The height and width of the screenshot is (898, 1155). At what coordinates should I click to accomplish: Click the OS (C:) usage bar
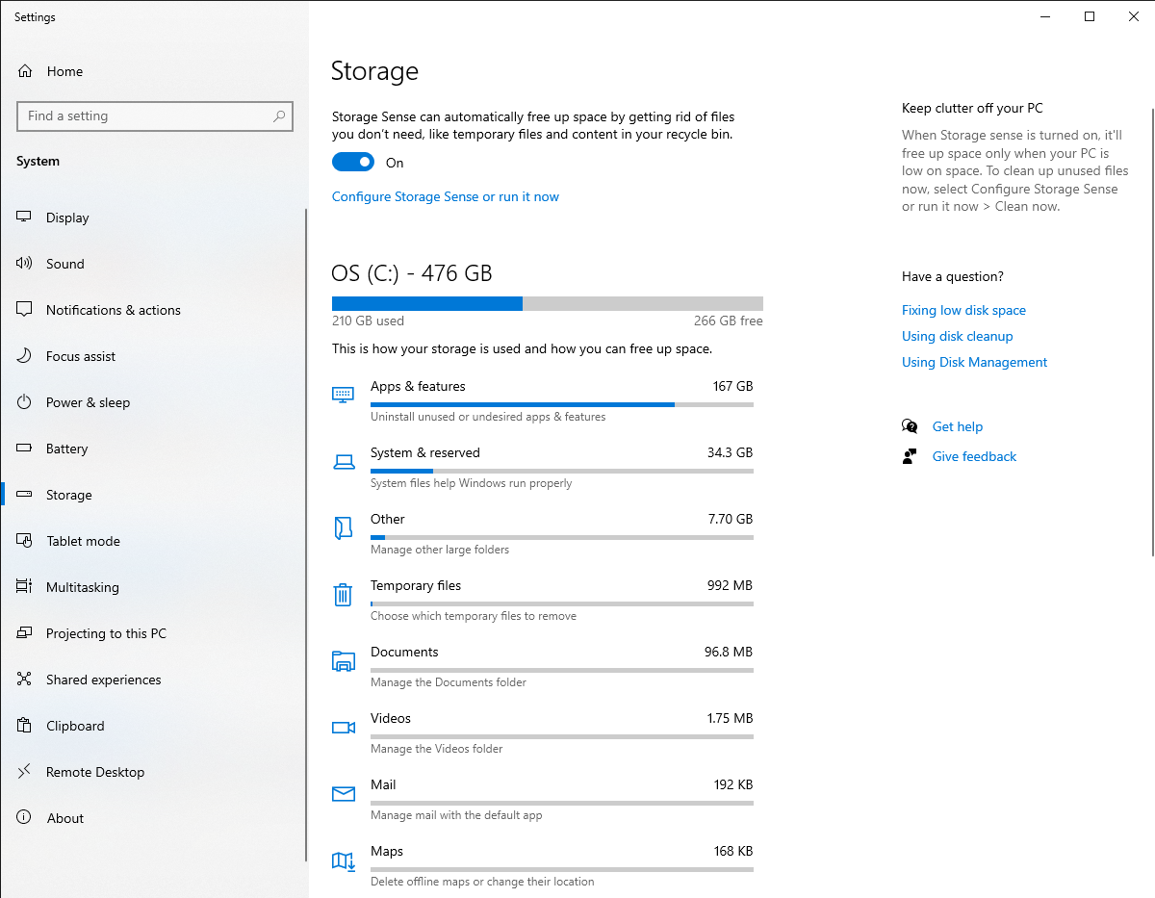[548, 303]
